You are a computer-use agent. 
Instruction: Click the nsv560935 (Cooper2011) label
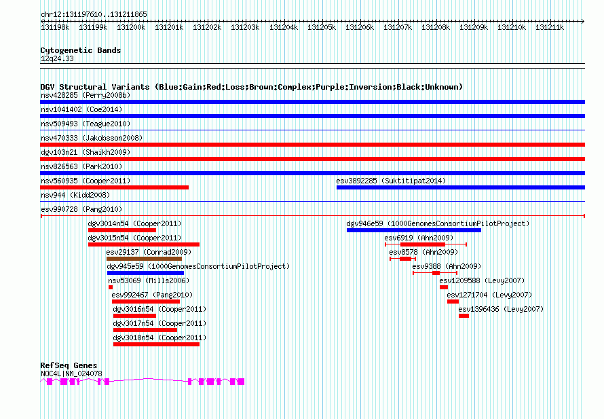click(86, 181)
